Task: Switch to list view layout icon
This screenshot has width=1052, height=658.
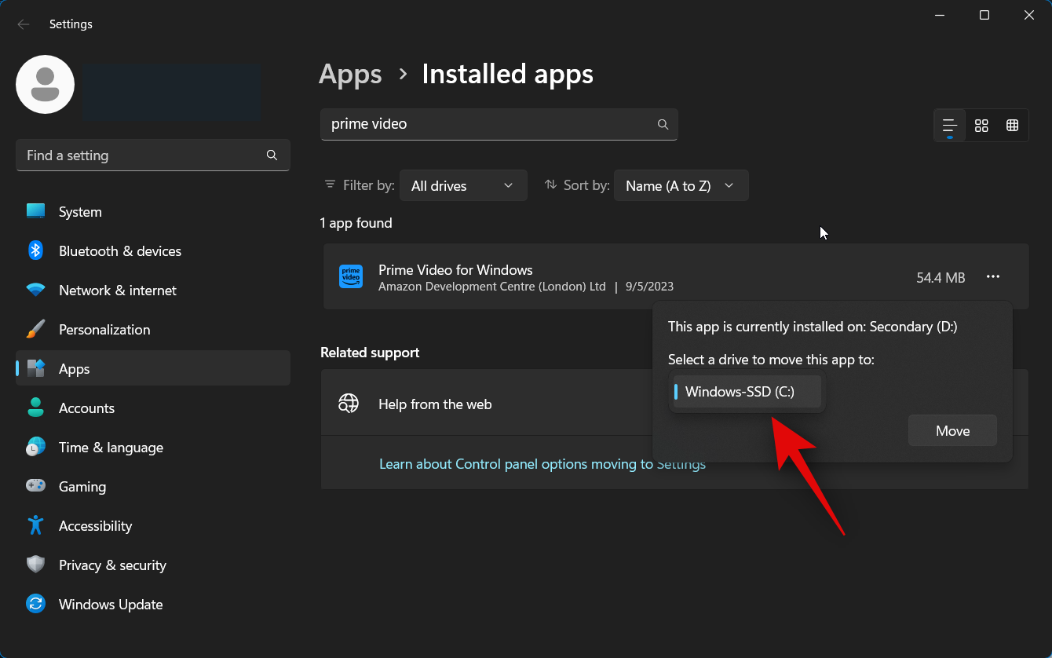Action: pos(949,126)
